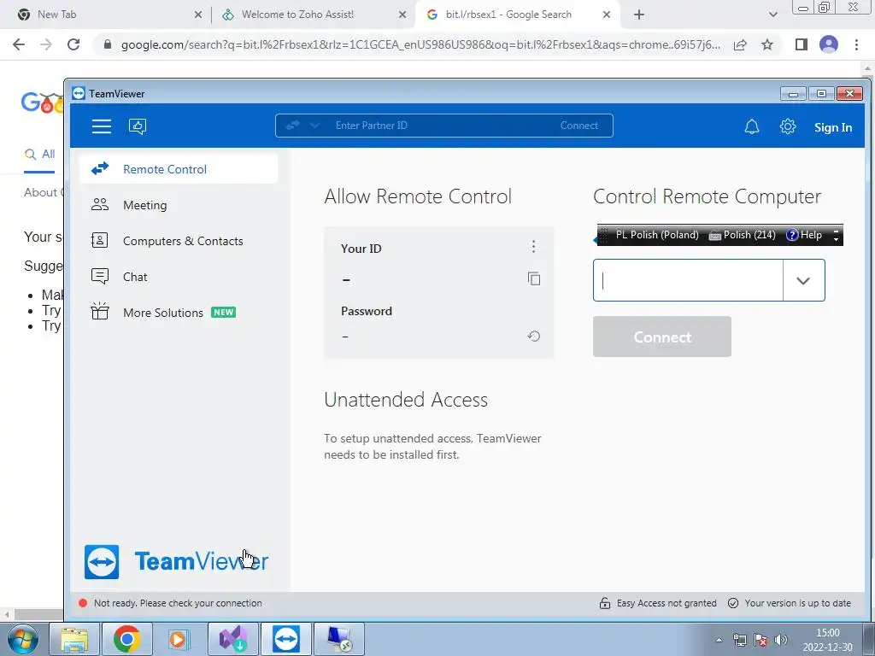Open Computers & Contacts

click(179, 241)
